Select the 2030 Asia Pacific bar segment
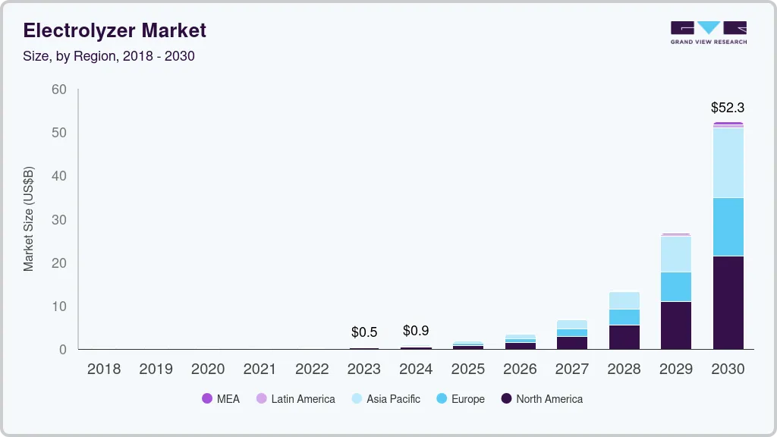 (x=728, y=162)
